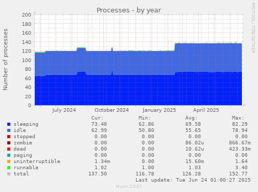Click the idle legend color swatch

click(9, 130)
